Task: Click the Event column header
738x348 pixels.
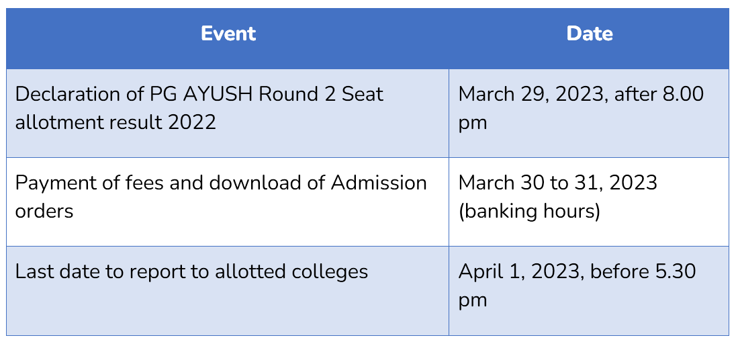Action: [x=228, y=34]
